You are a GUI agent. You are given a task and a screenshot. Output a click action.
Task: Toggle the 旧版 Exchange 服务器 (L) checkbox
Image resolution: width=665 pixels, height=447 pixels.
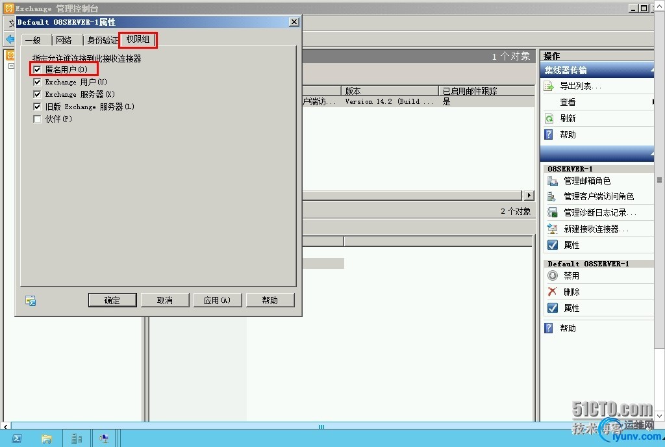click(x=37, y=107)
